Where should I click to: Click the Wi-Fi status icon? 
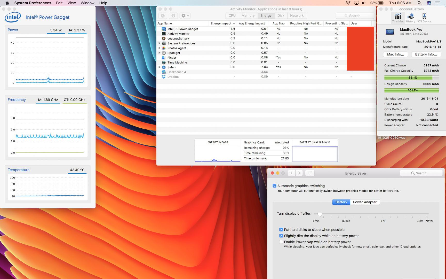coord(348,3)
